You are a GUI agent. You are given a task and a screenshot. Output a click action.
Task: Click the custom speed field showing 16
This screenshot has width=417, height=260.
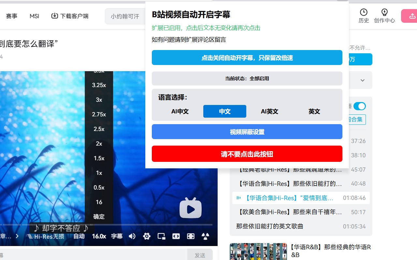99,202
